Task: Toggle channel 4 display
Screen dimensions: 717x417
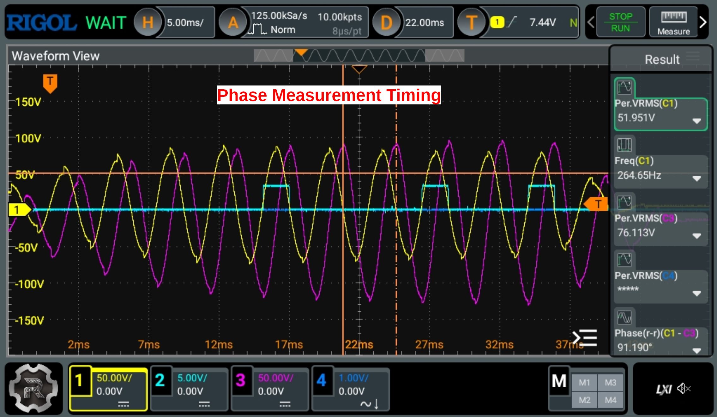Action: click(322, 380)
